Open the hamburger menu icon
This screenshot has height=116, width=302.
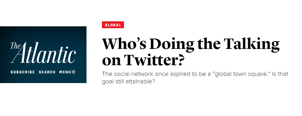tap(73, 72)
